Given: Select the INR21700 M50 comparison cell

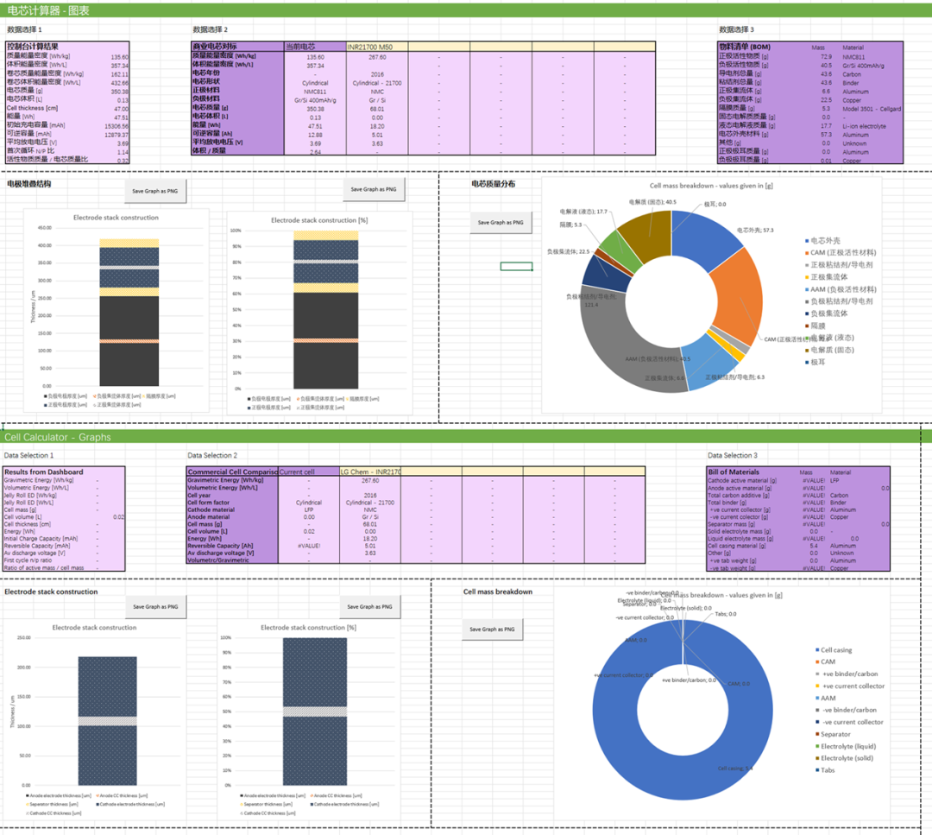Looking at the screenshot, I should [377, 47].
